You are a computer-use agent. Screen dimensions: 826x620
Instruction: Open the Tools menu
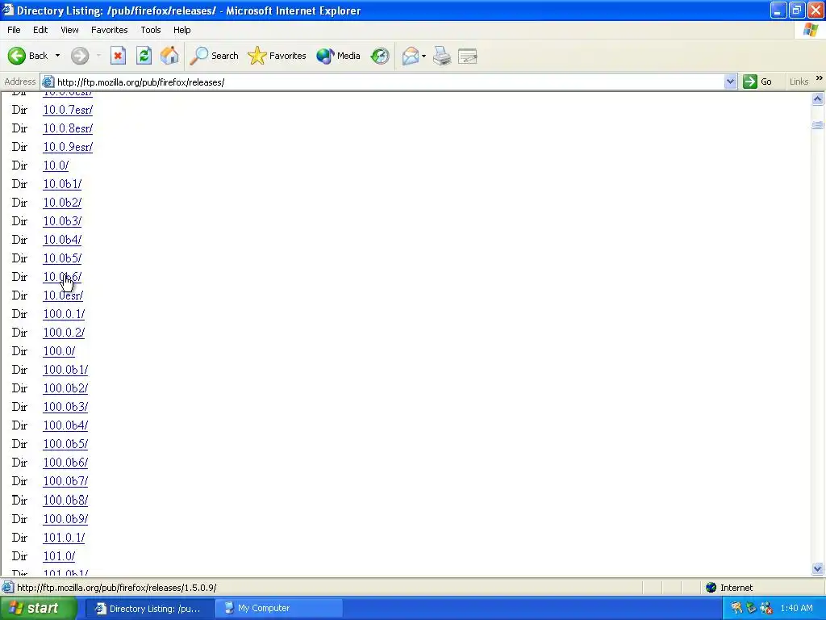click(151, 30)
